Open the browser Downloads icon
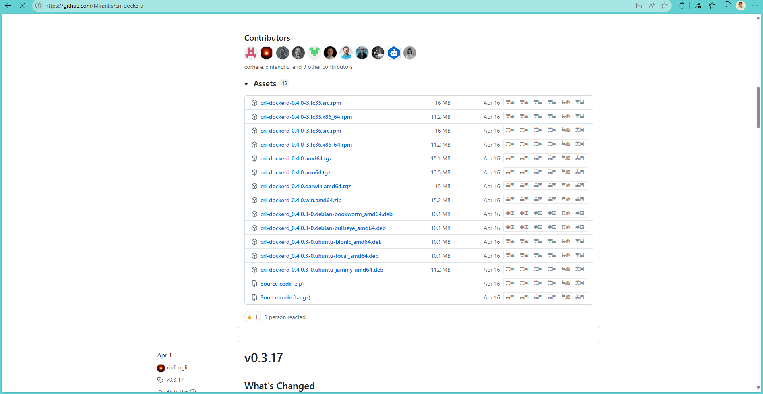The height and width of the screenshot is (394, 763). 726,6
